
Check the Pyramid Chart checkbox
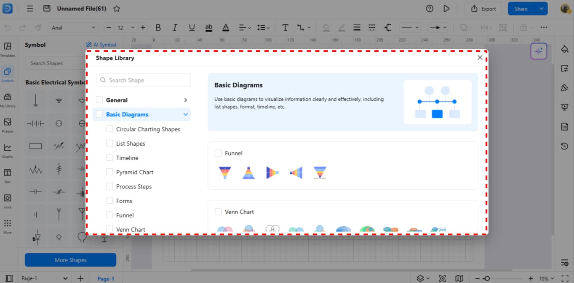(109, 172)
